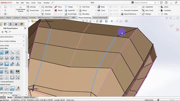180x101 pixels.
Task: Open the Dialogs tool
Action: click(x=147, y=14)
